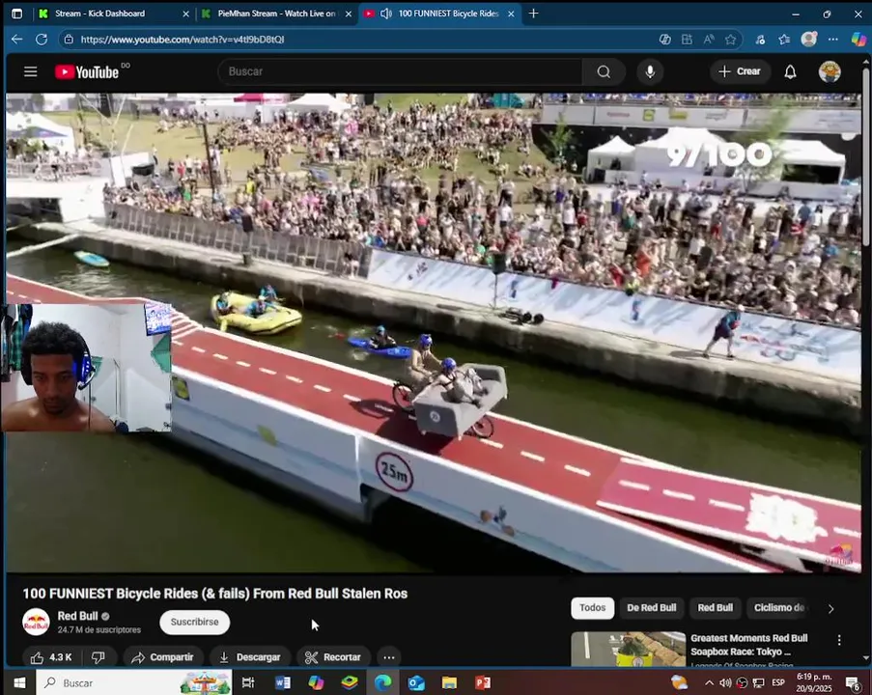The width and height of the screenshot is (872, 695).
Task: Open Task View on the taskbar
Action: point(248,682)
